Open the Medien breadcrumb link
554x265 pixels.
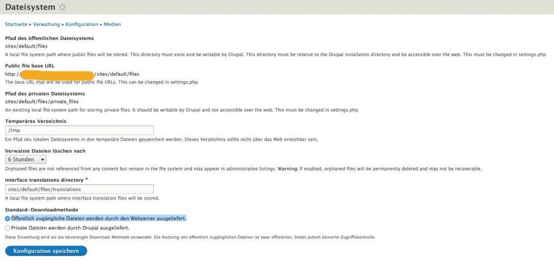(113, 24)
